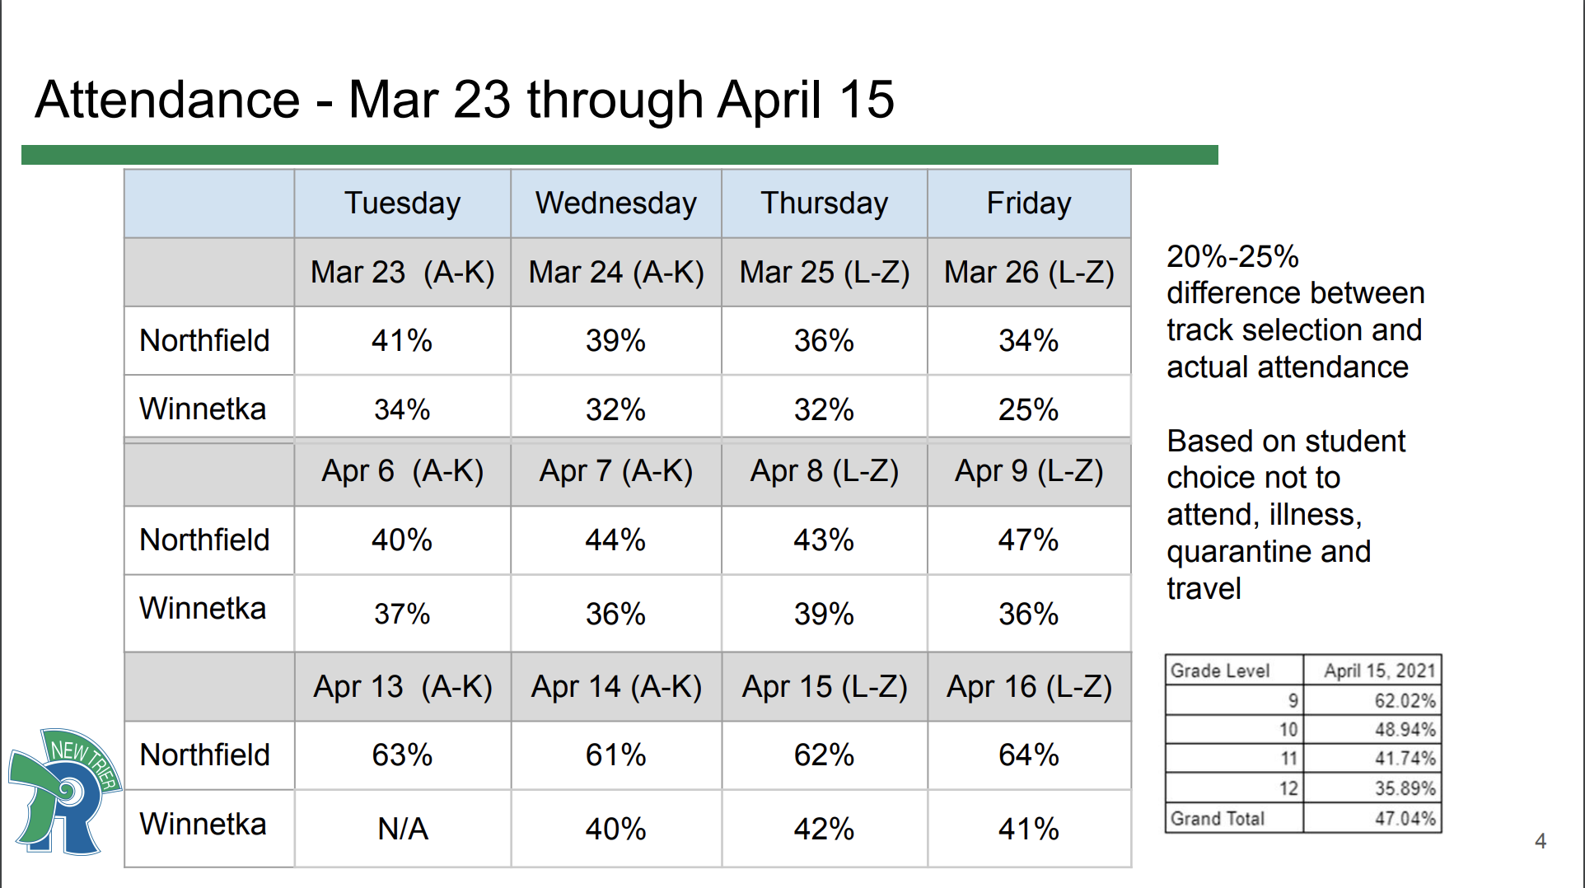Viewport: 1585px width, 888px height.
Task: Click the Apr 16 (L-Z) date cell
Action: tap(1028, 687)
